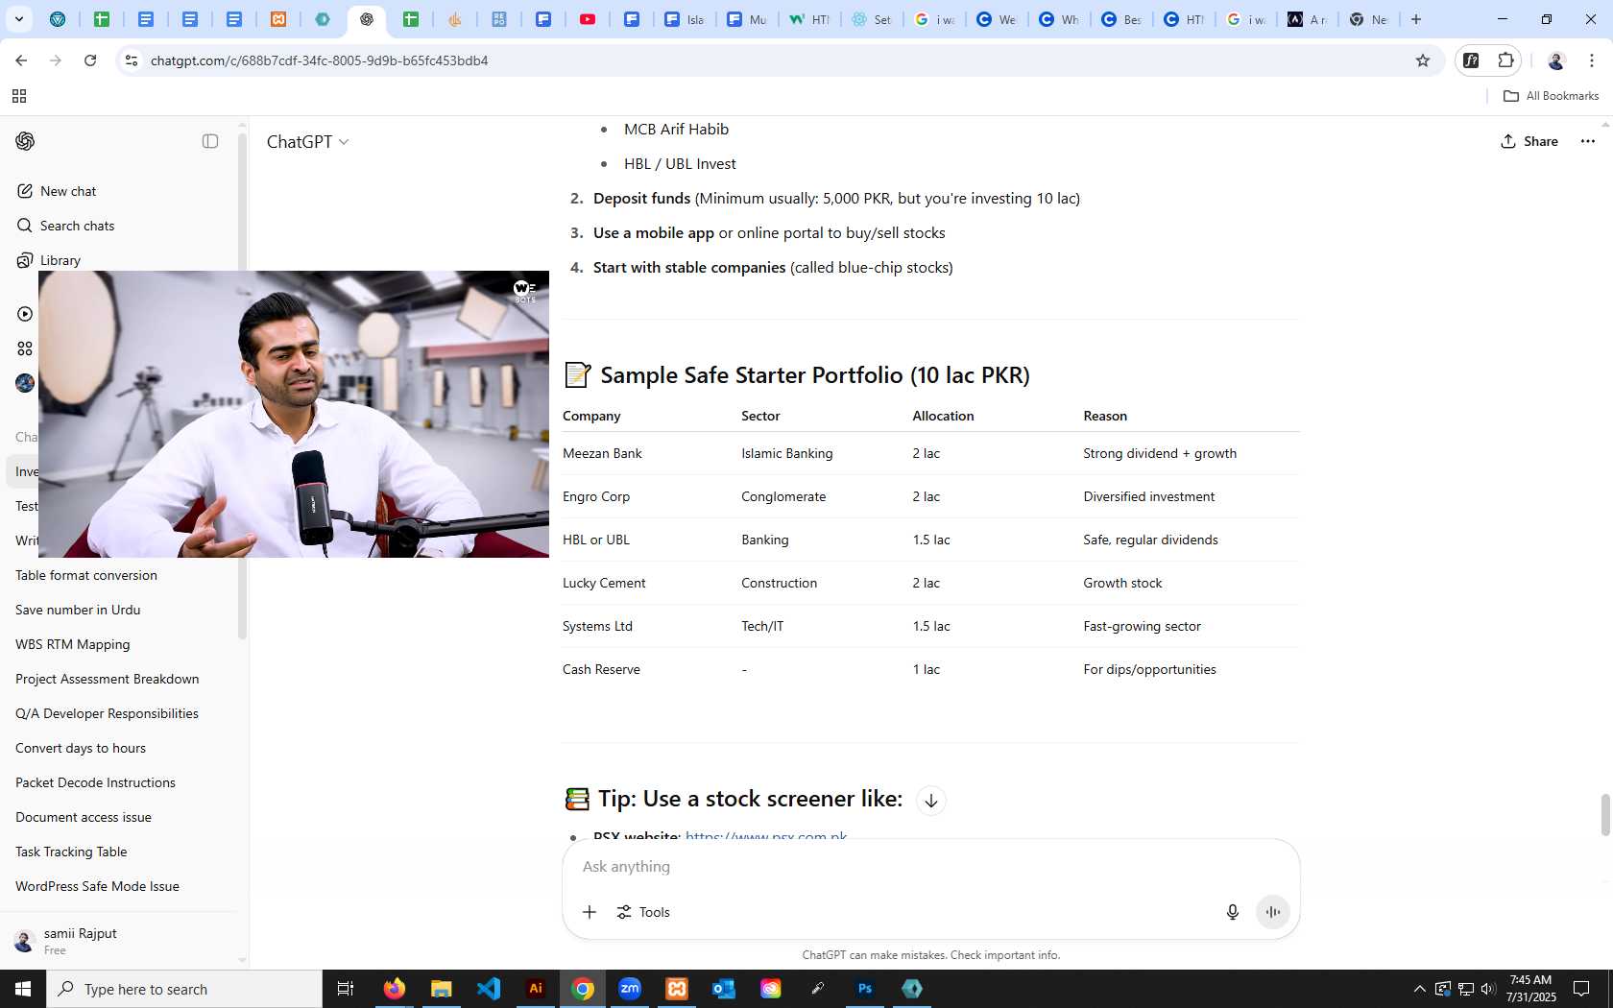
Task: Click the picture-in-picture video overlay
Action: tap(294, 414)
